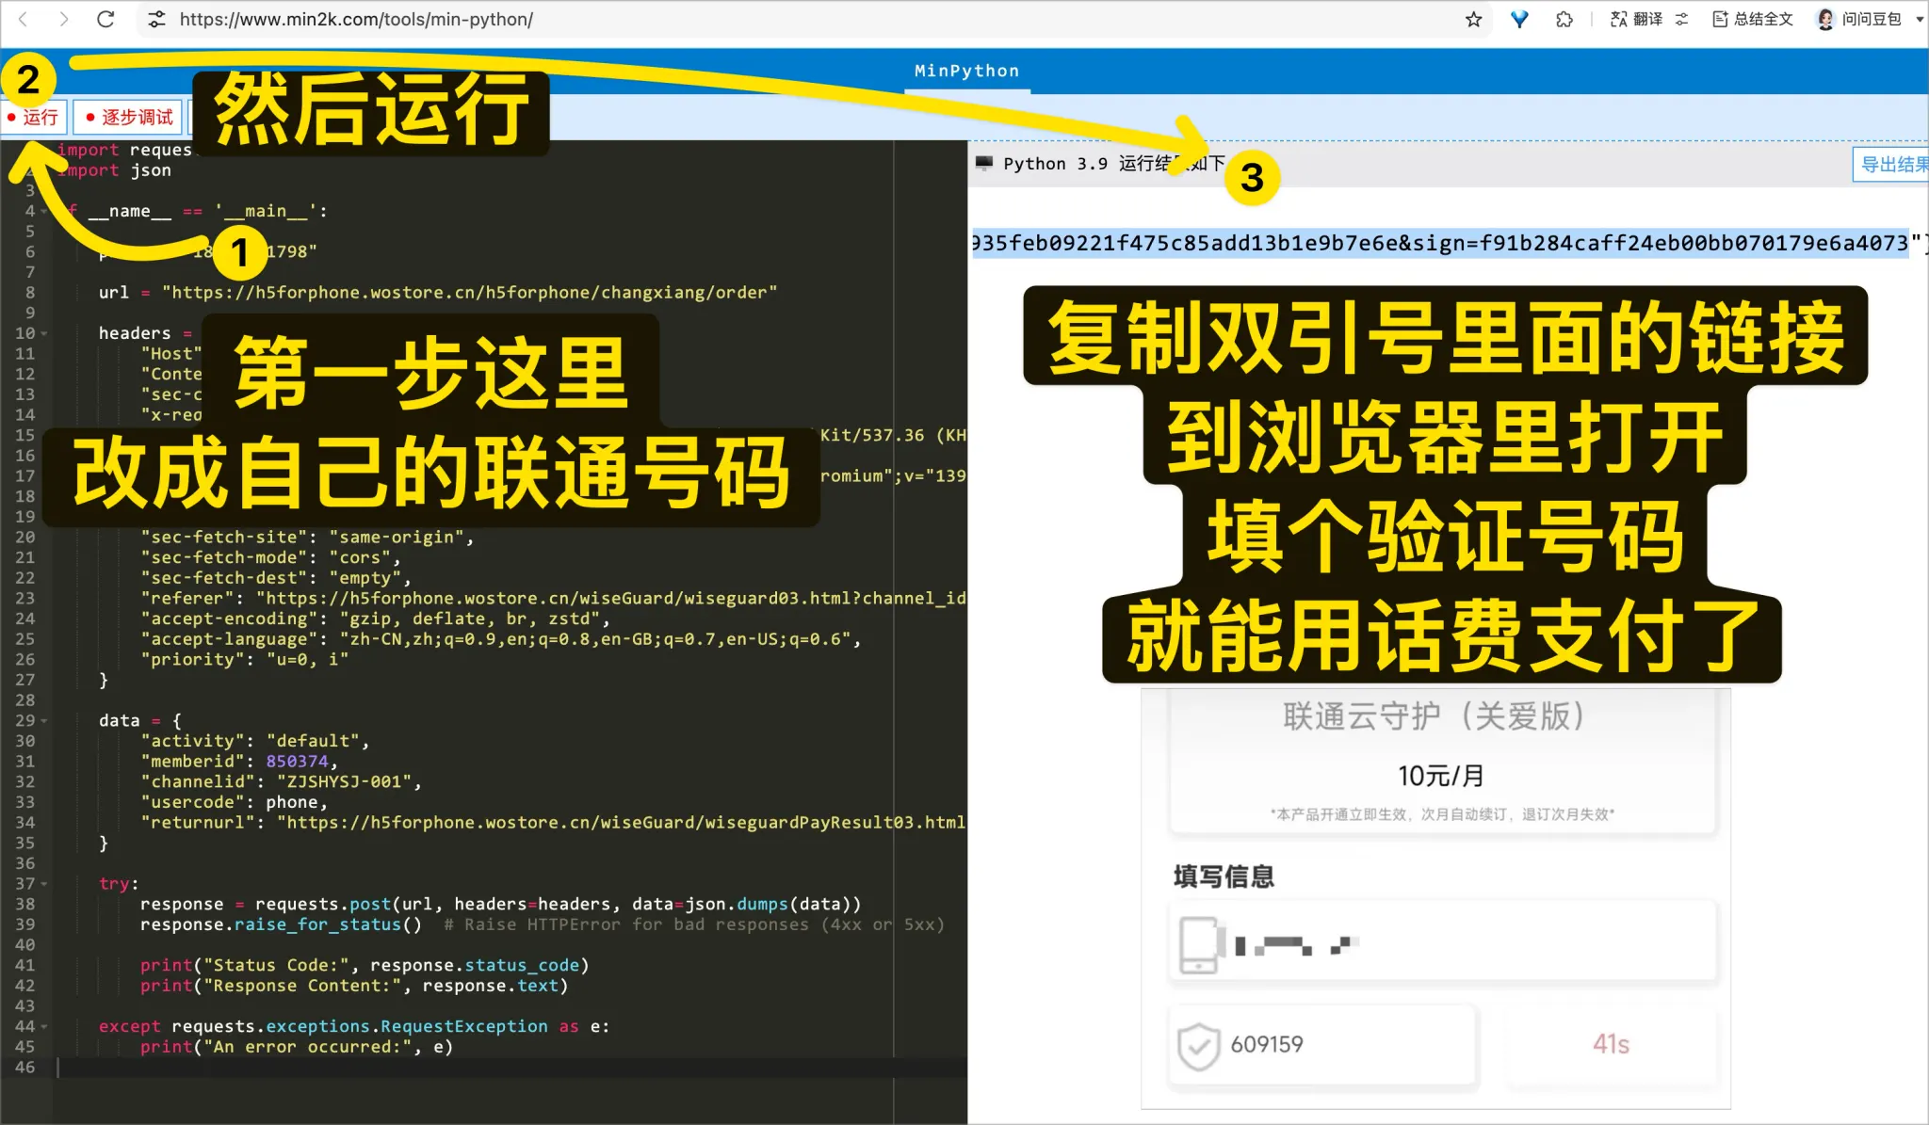This screenshot has height=1125, width=1929.
Task: Select the MinPython tab
Action: pos(966,72)
